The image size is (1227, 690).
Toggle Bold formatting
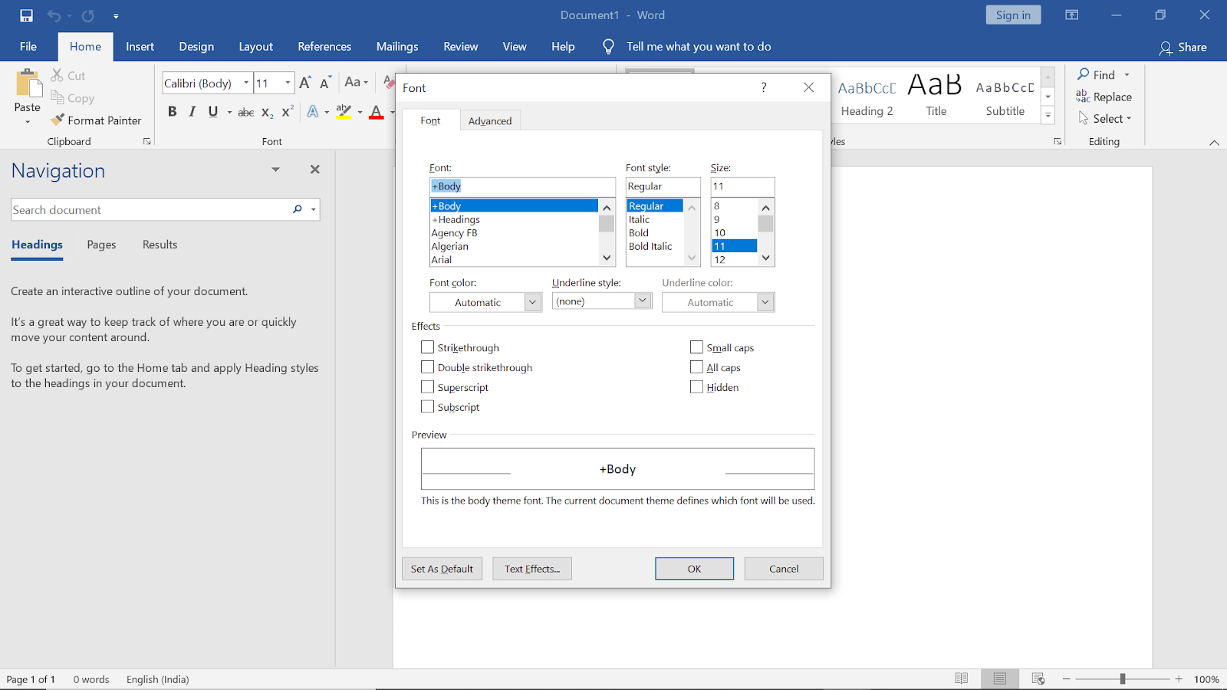tap(172, 111)
